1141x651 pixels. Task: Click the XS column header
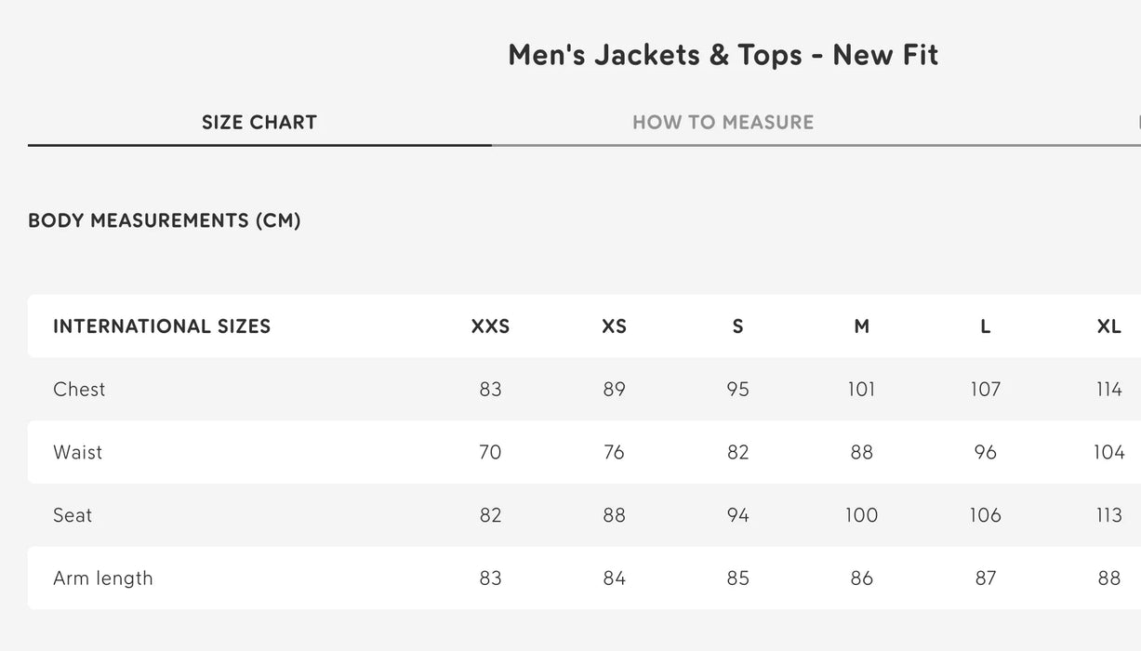click(x=614, y=326)
